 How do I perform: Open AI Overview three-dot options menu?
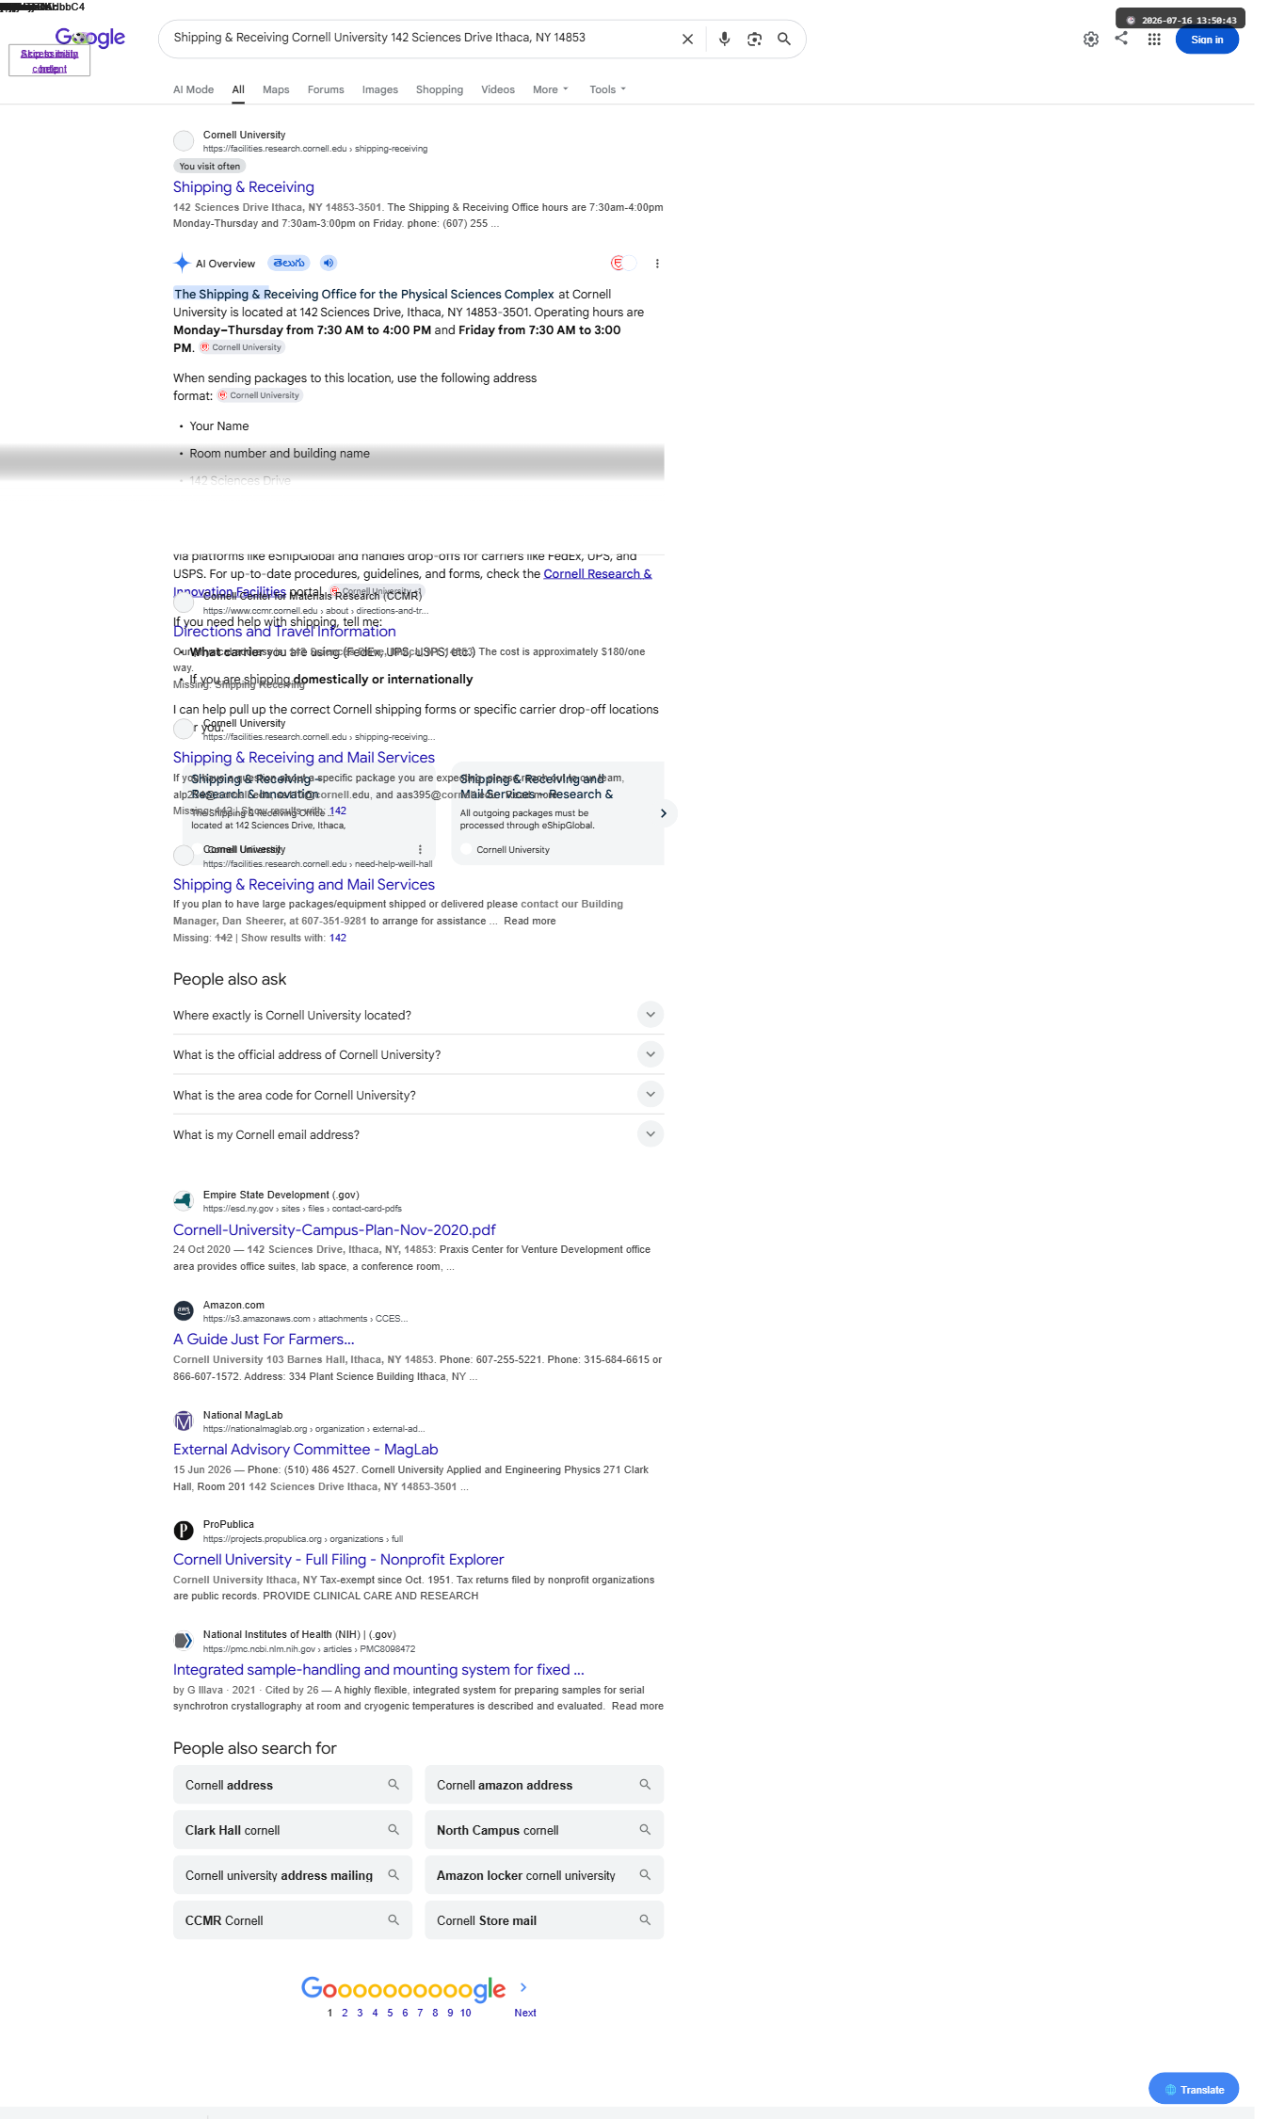coord(657,264)
